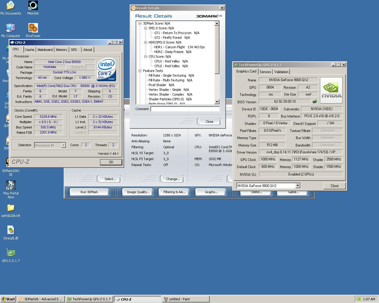Open the GPU selector dropdown in GPU-Z
The width and height of the screenshot is (379, 303).
tap(298, 186)
